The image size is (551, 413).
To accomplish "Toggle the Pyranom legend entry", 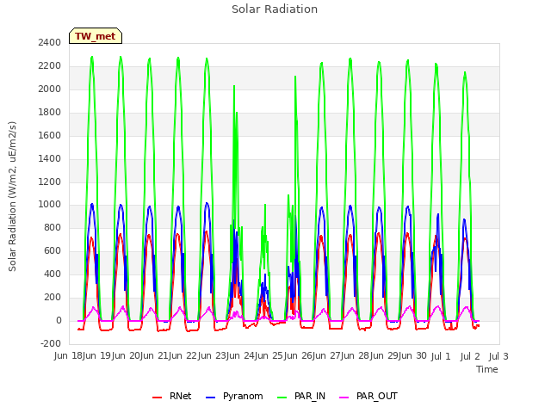I will (234, 396).
